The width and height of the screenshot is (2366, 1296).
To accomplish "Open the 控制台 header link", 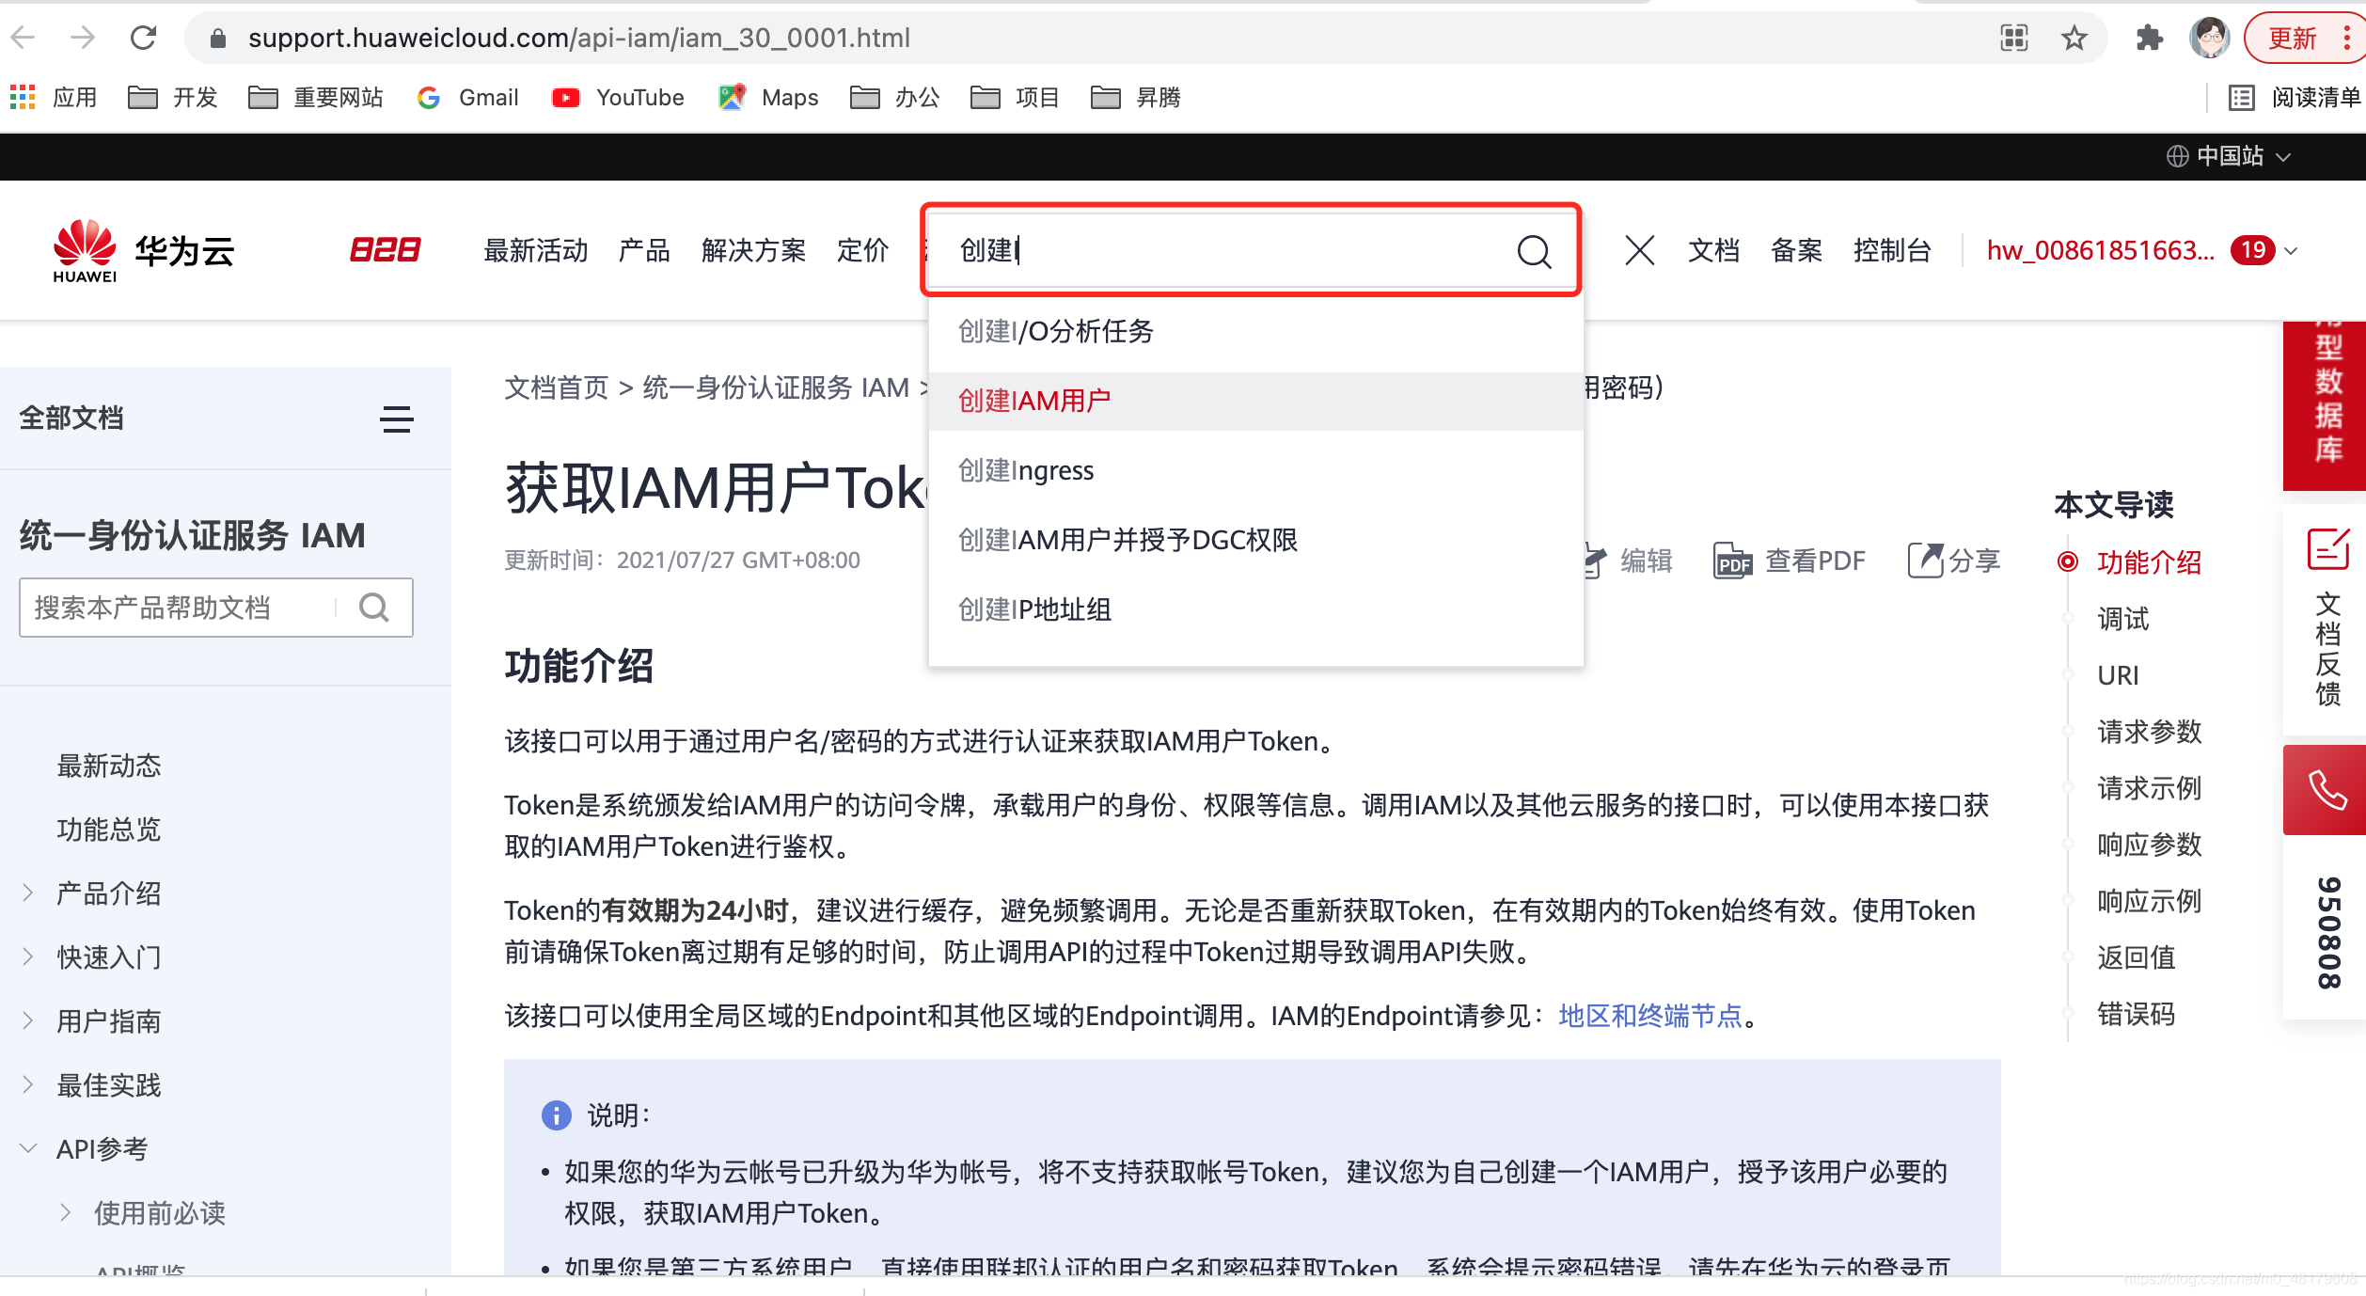I will [x=1891, y=250].
